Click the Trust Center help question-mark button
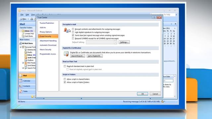Image resolution: width=212 pixels, height=119 pixels. tap(154, 18)
